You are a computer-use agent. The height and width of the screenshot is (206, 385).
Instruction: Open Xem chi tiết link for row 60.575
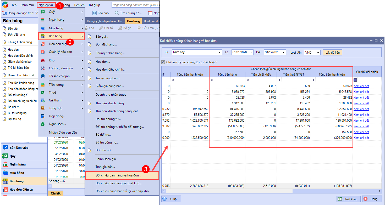361,86
